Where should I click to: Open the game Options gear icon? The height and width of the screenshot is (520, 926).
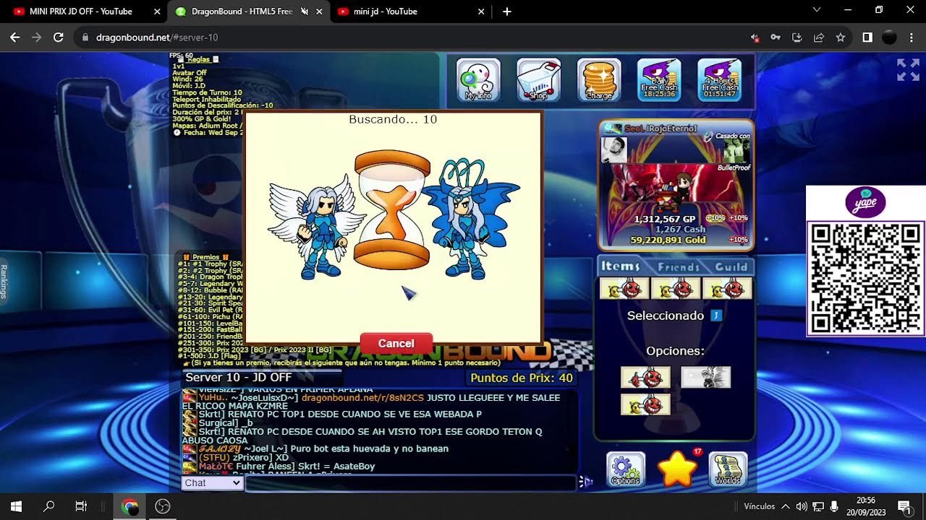pos(626,469)
